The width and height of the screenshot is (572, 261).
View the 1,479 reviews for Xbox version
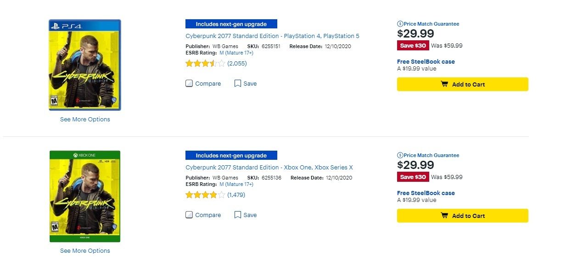(x=236, y=195)
